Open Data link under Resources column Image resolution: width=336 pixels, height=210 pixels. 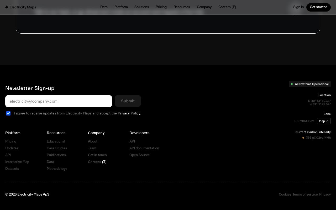click(50, 162)
